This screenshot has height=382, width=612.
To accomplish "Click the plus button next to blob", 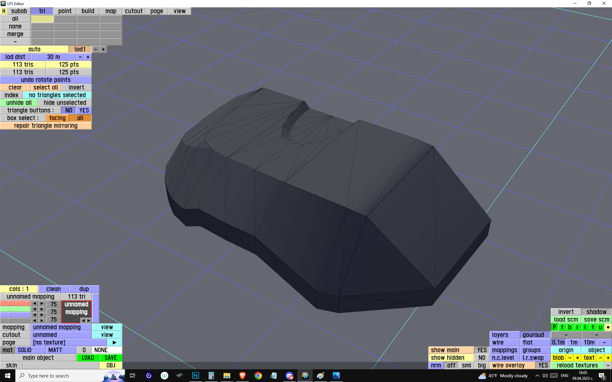I will click(577, 358).
